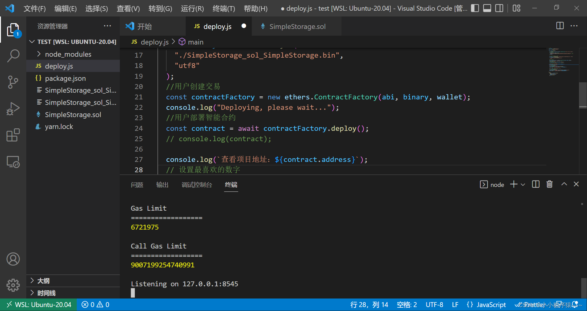Open the 运行(R) menu
The image size is (587, 311).
coord(192,9)
